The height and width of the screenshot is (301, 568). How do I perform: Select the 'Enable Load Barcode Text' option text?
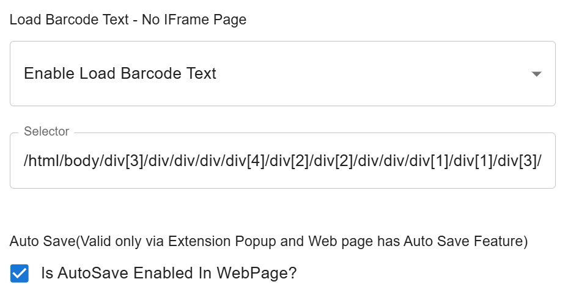(x=120, y=74)
